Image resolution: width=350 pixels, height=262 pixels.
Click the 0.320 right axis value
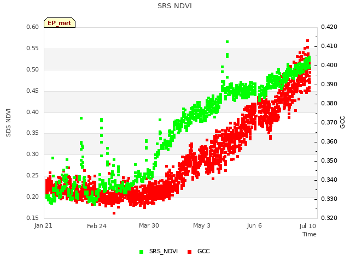(329, 218)
